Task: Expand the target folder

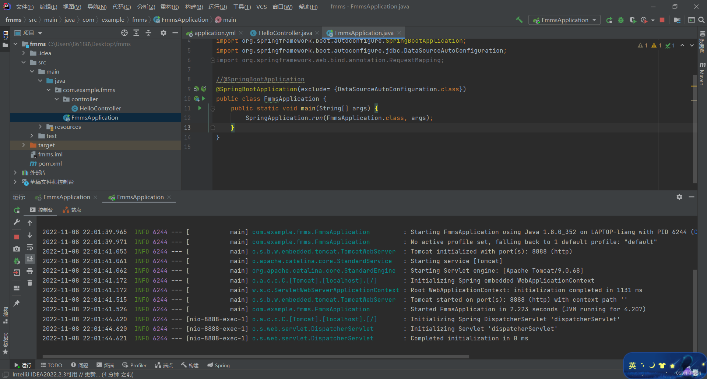Action: pos(24,145)
